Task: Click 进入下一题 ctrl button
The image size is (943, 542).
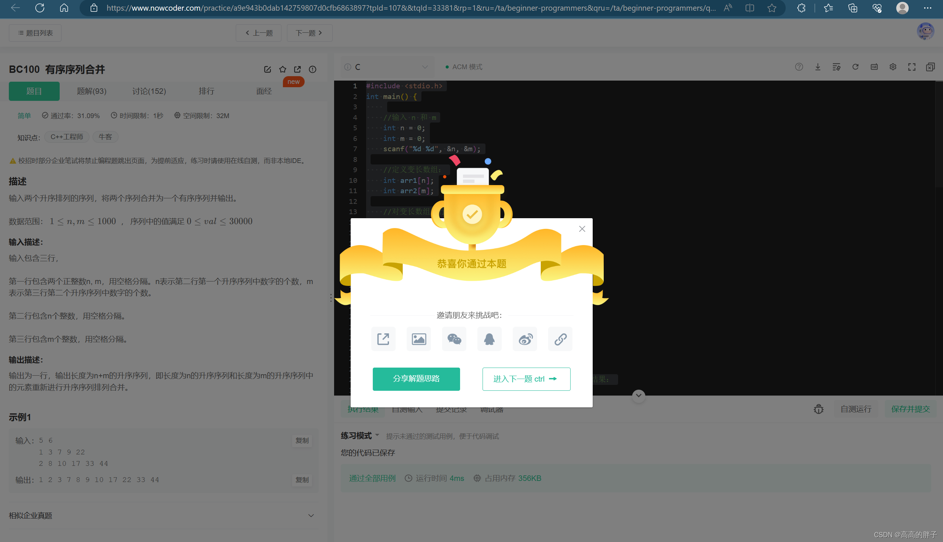Action: point(526,379)
